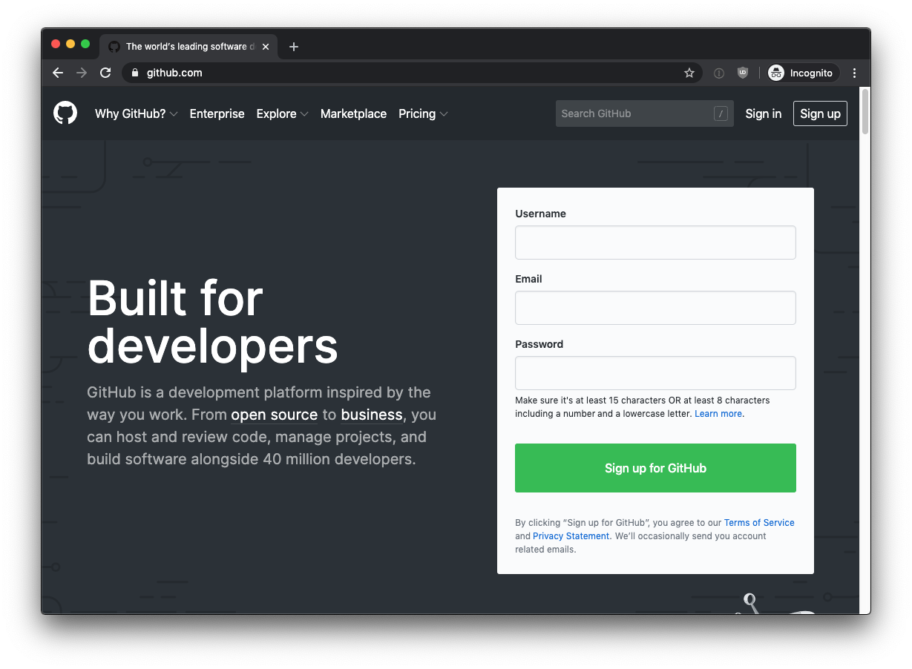912x669 pixels.
Task: Click the padlock site security icon
Action: (135, 73)
